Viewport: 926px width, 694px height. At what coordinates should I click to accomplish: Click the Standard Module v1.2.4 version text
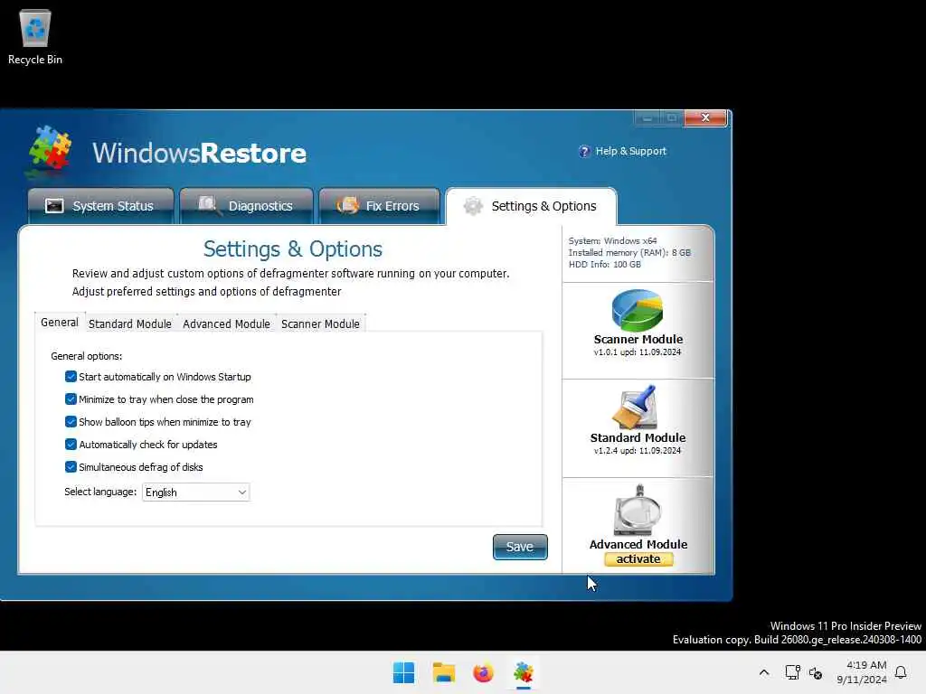pyautogui.click(x=638, y=451)
